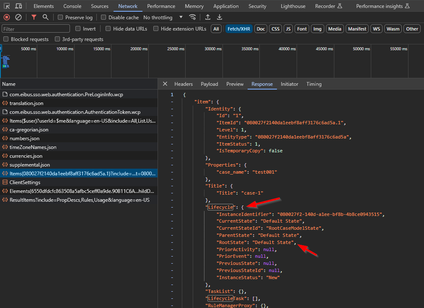Click the import HAR upload icon
This screenshot has height=308, width=424.
pos(208,17)
